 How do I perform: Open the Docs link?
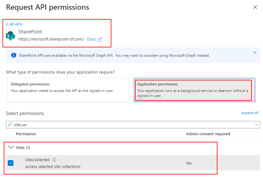tap(91, 39)
